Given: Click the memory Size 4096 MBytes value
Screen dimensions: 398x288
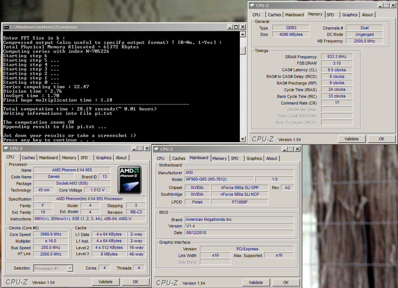Looking at the screenshot, I should tap(291, 34).
